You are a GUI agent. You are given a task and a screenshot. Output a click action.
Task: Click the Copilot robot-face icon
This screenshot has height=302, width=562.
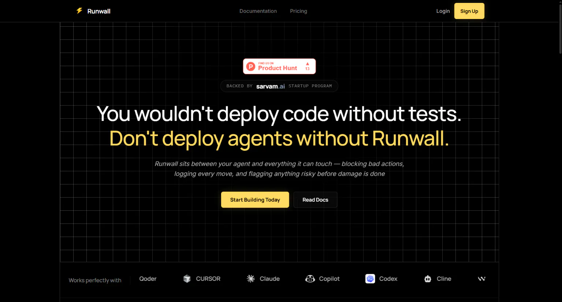(x=310, y=279)
